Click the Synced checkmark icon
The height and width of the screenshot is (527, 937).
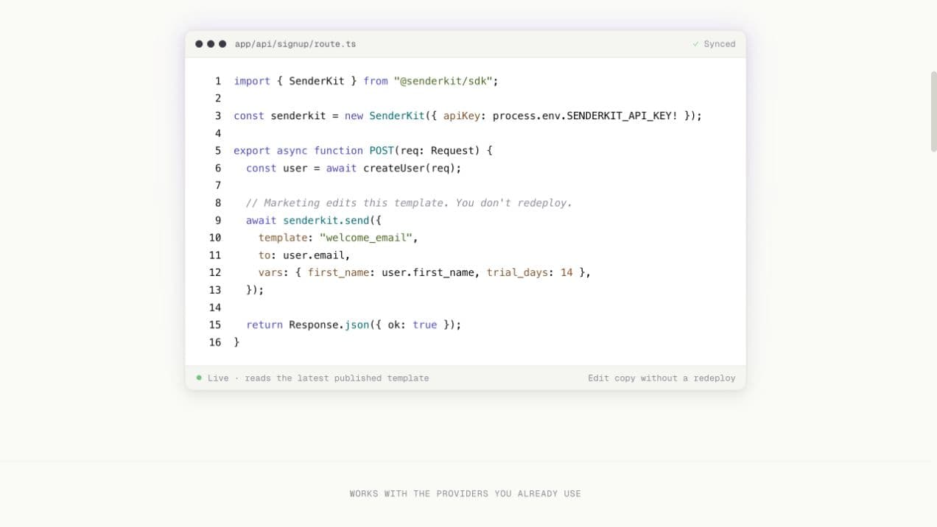[x=695, y=44]
